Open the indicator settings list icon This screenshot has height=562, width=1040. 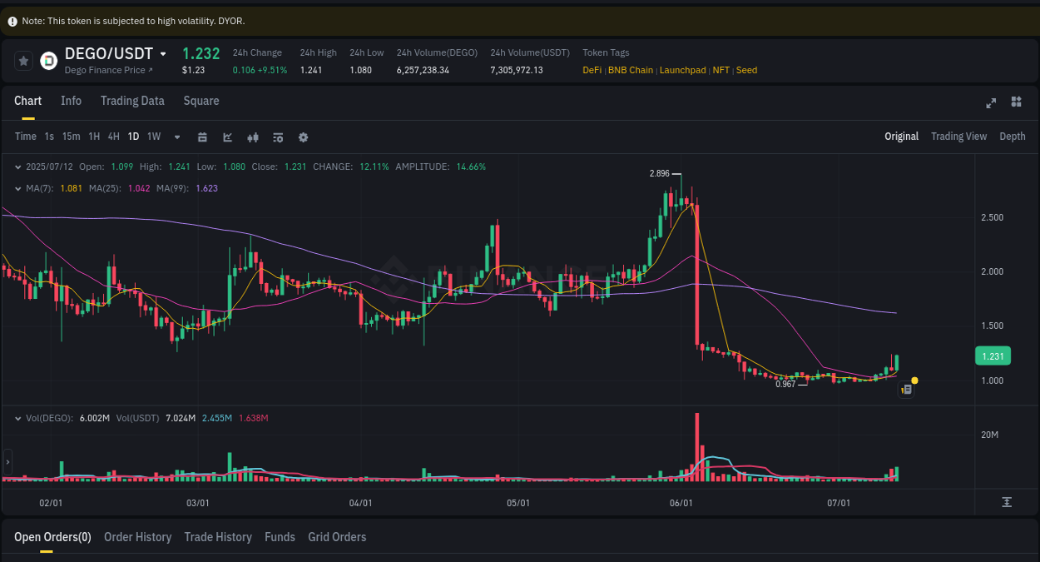click(x=278, y=137)
